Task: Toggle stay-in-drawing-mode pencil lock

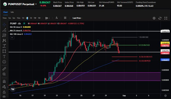Action: pyautogui.click(x=4, y=87)
